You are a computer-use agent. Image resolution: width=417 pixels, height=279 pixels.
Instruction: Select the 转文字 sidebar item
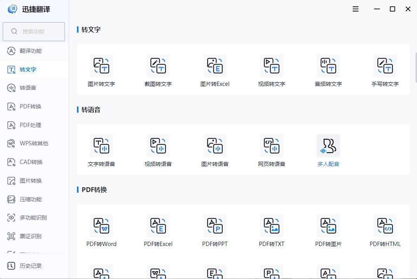click(34, 70)
